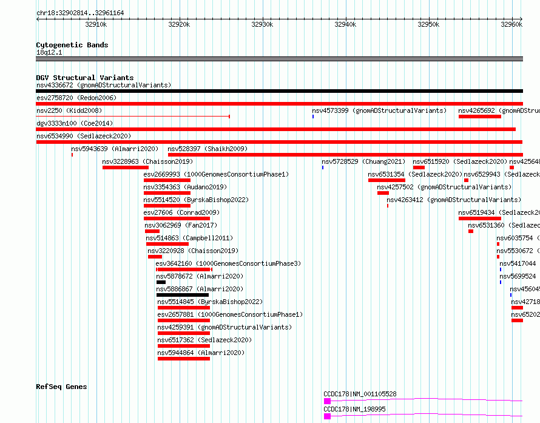Click the esv2669993 (1000GenomesConsortiumPhase1) label
Viewport: 540px width, 423px height.
pos(216,174)
